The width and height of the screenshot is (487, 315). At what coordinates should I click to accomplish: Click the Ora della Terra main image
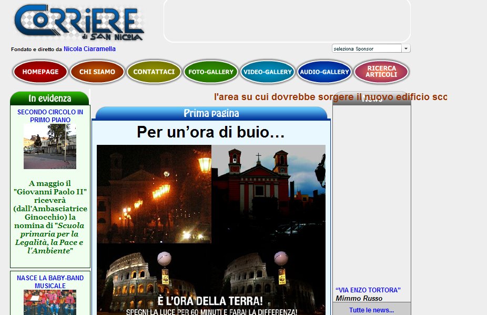(211, 230)
